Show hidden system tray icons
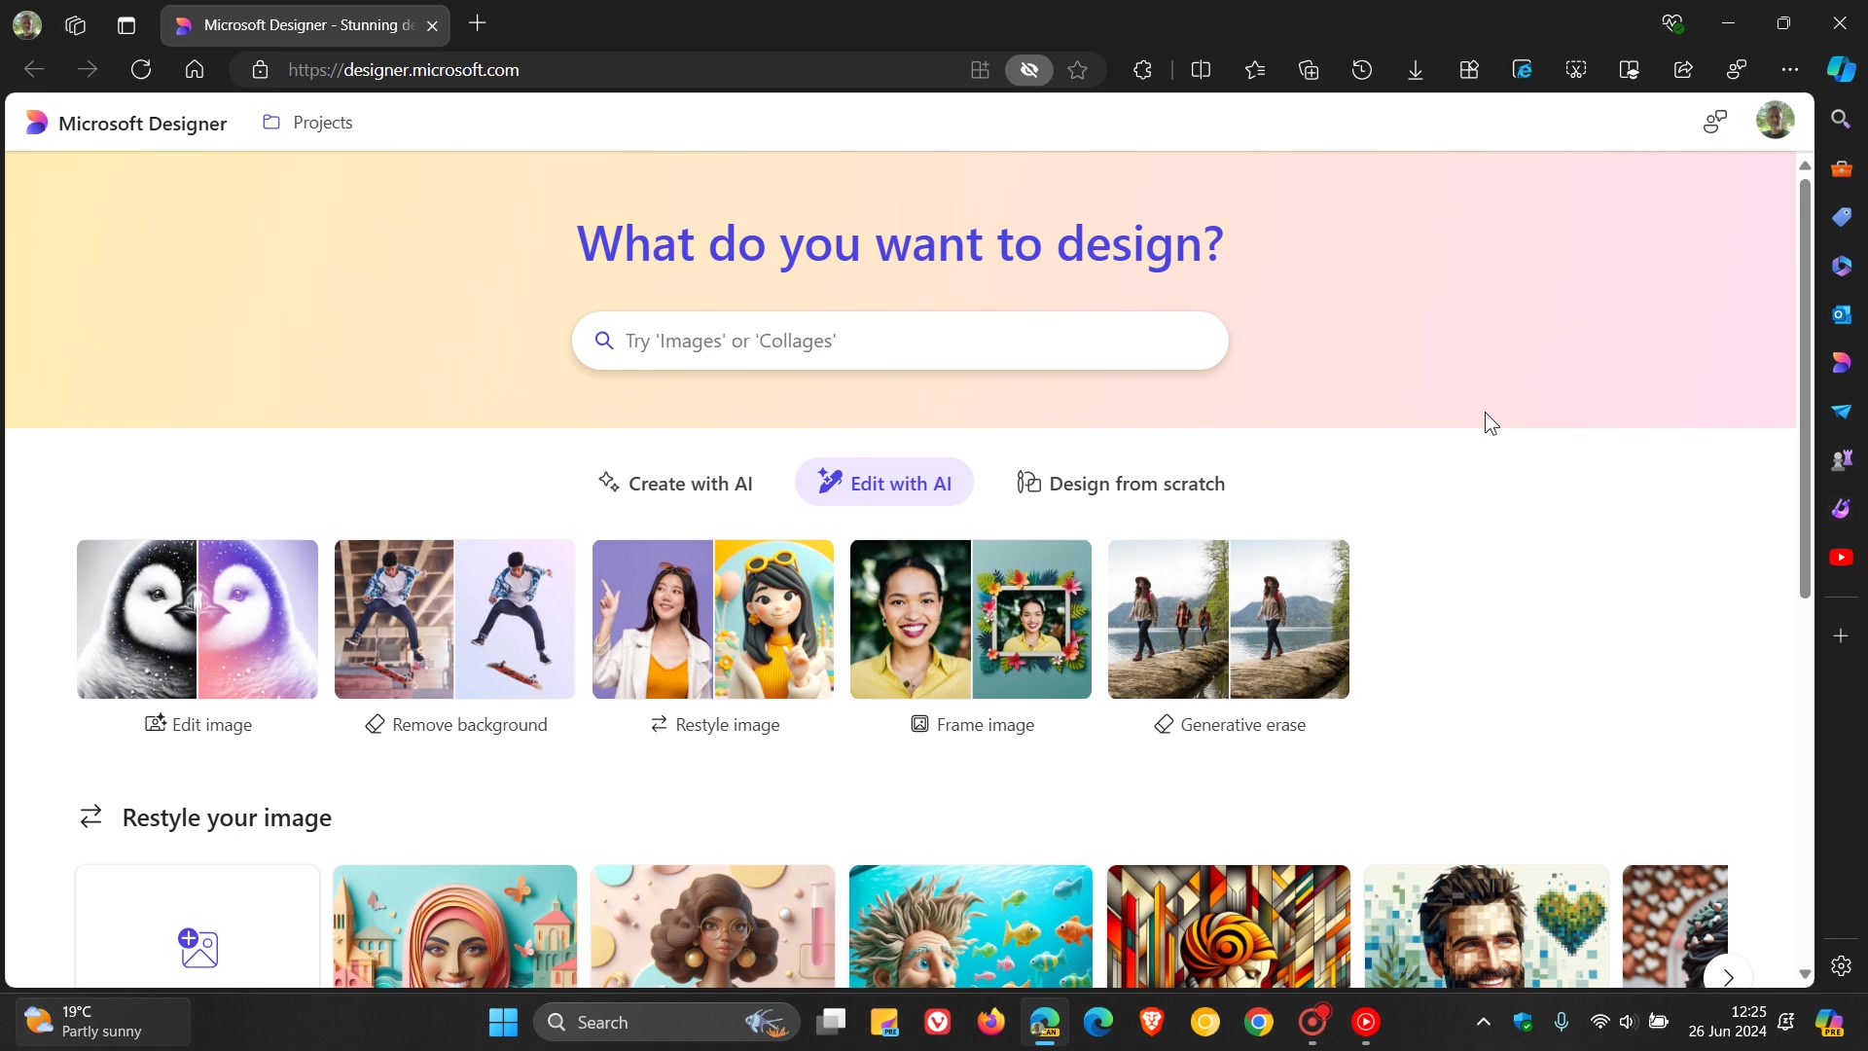The height and width of the screenshot is (1051, 1868). pos(1483,1022)
